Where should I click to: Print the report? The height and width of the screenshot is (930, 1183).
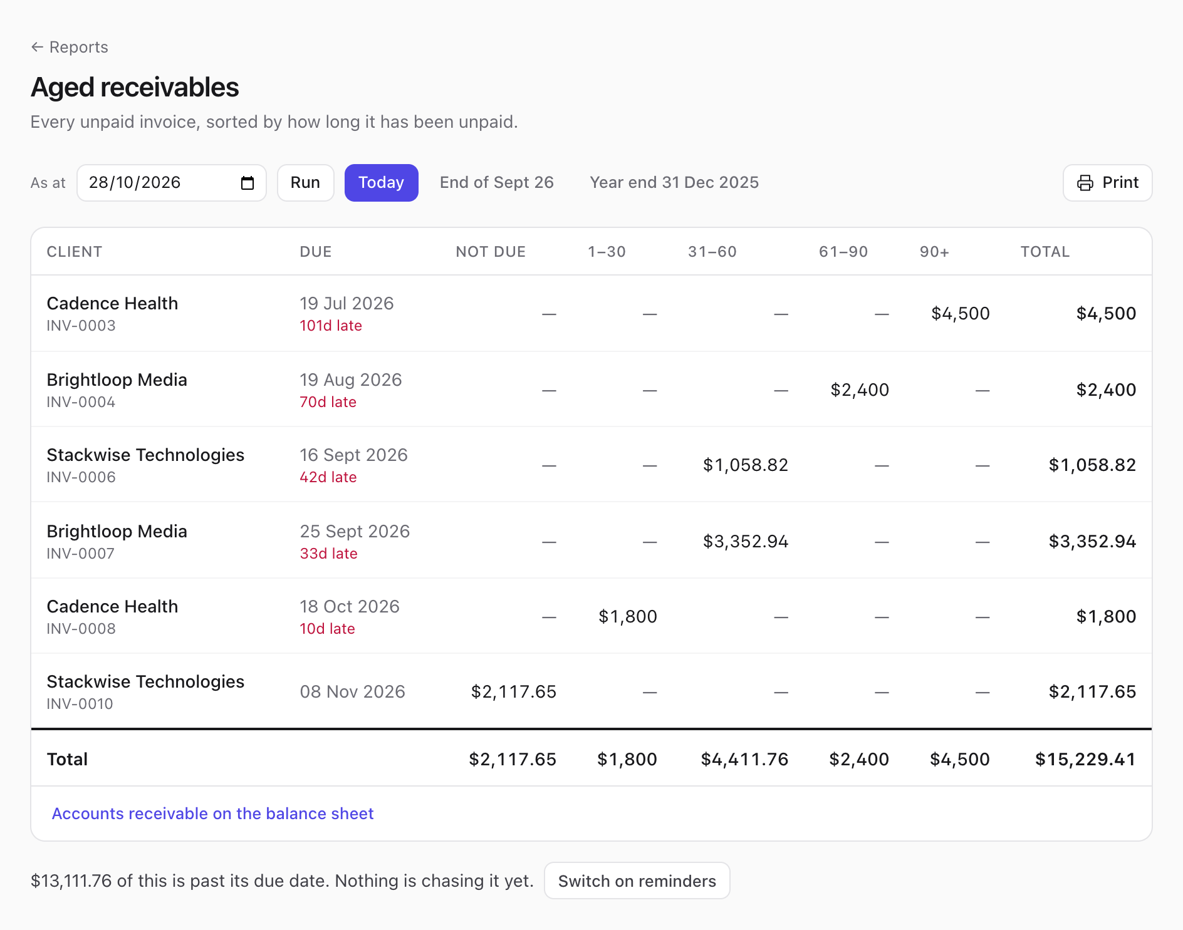(x=1107, y=183)
